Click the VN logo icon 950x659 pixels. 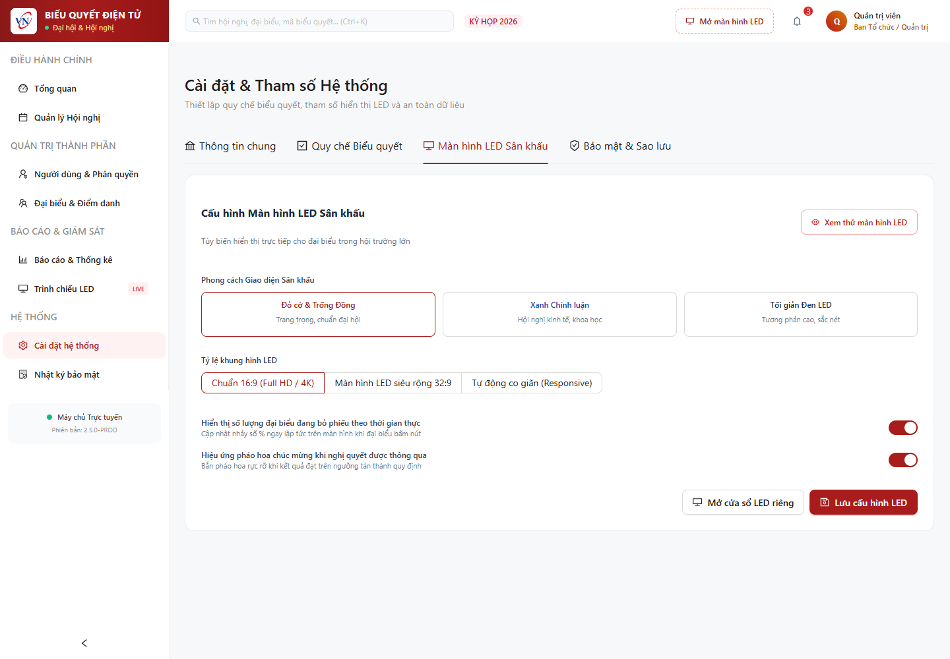(24, 21)
